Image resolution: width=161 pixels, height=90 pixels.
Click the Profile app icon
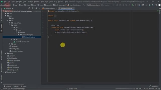(129, 5)
